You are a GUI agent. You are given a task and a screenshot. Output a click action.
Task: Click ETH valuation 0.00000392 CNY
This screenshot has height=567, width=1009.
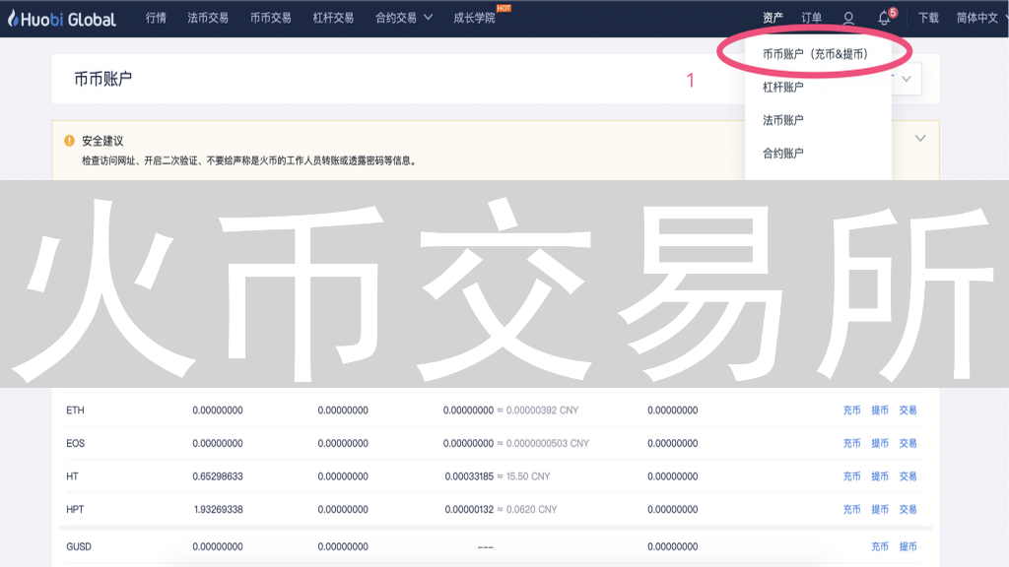(542, 410)
